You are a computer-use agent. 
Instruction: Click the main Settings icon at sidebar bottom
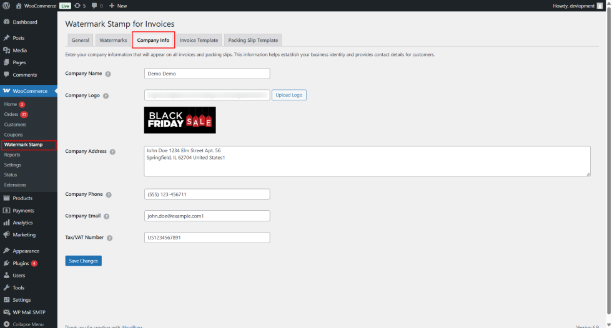pos(6,299)
